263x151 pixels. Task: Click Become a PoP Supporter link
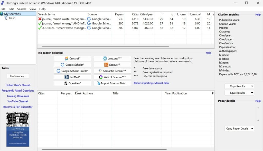tap(18, 107)
